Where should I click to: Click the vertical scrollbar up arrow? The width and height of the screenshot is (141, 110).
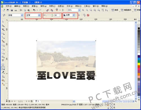[x=136, y=23]
